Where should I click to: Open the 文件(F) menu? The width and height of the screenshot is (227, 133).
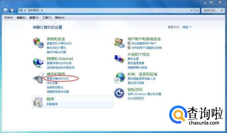pyautogui.click(x=8, y=18)
